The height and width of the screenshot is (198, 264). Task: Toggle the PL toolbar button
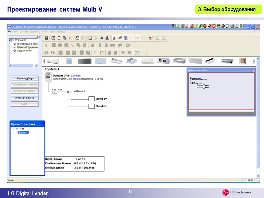click(144, 38)
